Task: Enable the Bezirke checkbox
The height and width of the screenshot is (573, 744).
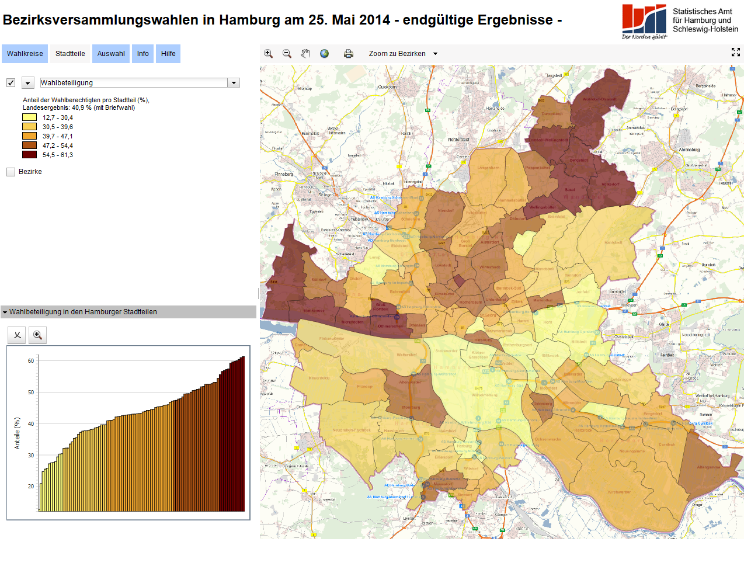Action: tap(11, 172)
